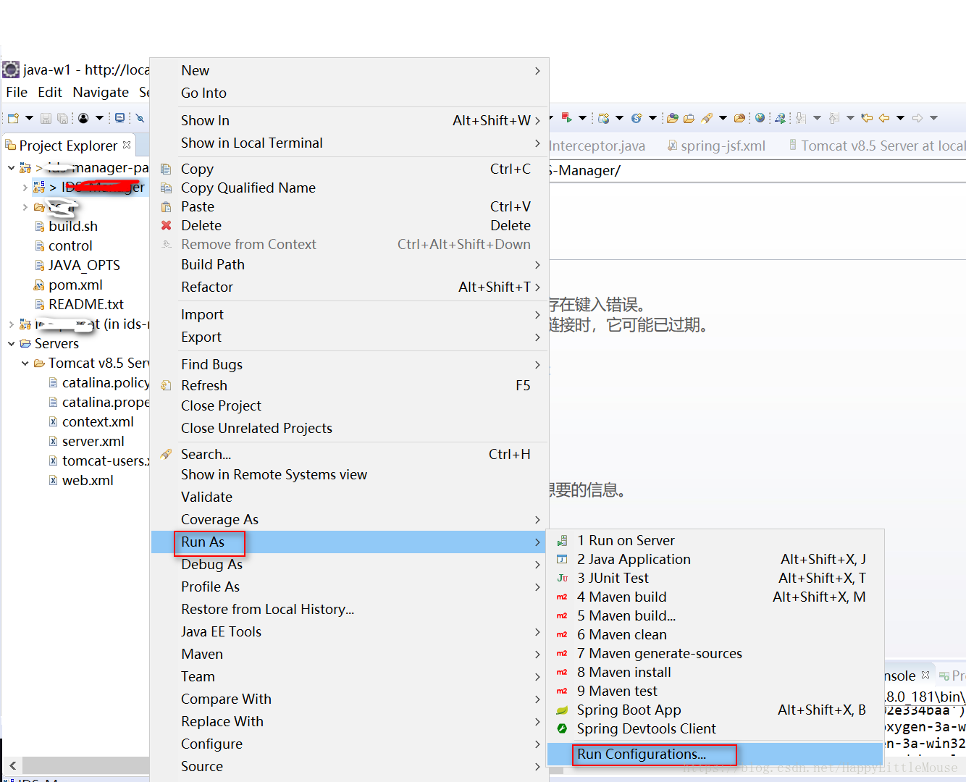Select build.sh in the project tree
This screenshot has width=966, height=782.
click(x=72, y=226)
